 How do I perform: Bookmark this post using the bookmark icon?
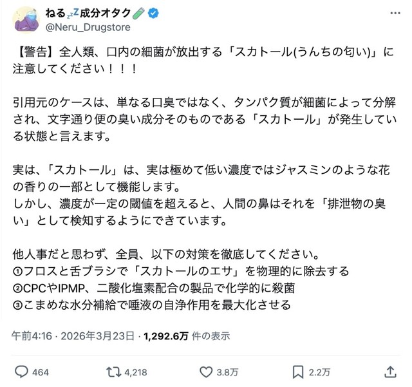[x=298, y=372]
